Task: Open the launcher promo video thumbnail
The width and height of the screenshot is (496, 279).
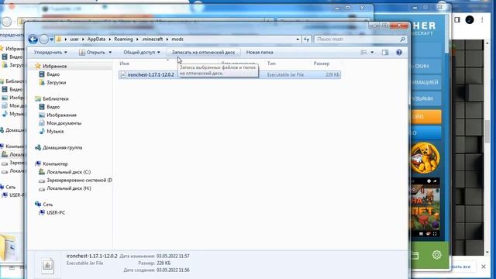Action: (x=425, y=207)
